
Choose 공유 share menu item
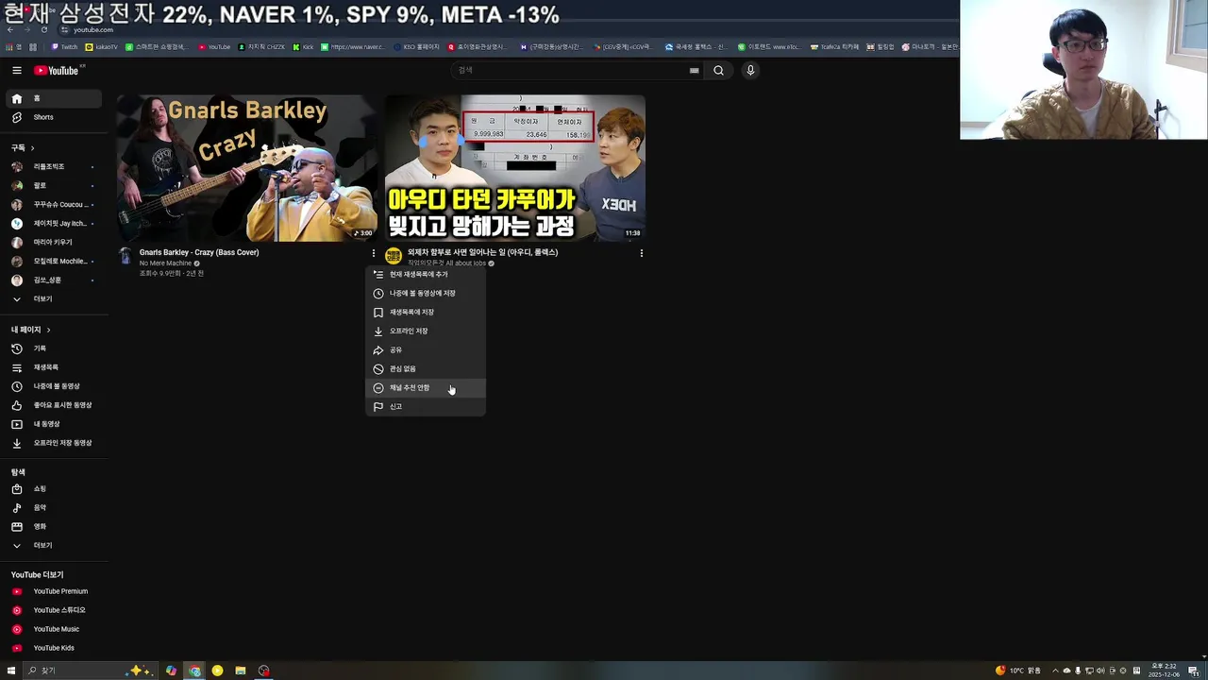[x=426, y=349]
